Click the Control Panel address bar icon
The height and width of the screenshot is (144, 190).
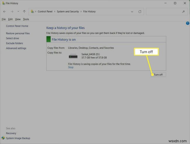coord(32,12)
